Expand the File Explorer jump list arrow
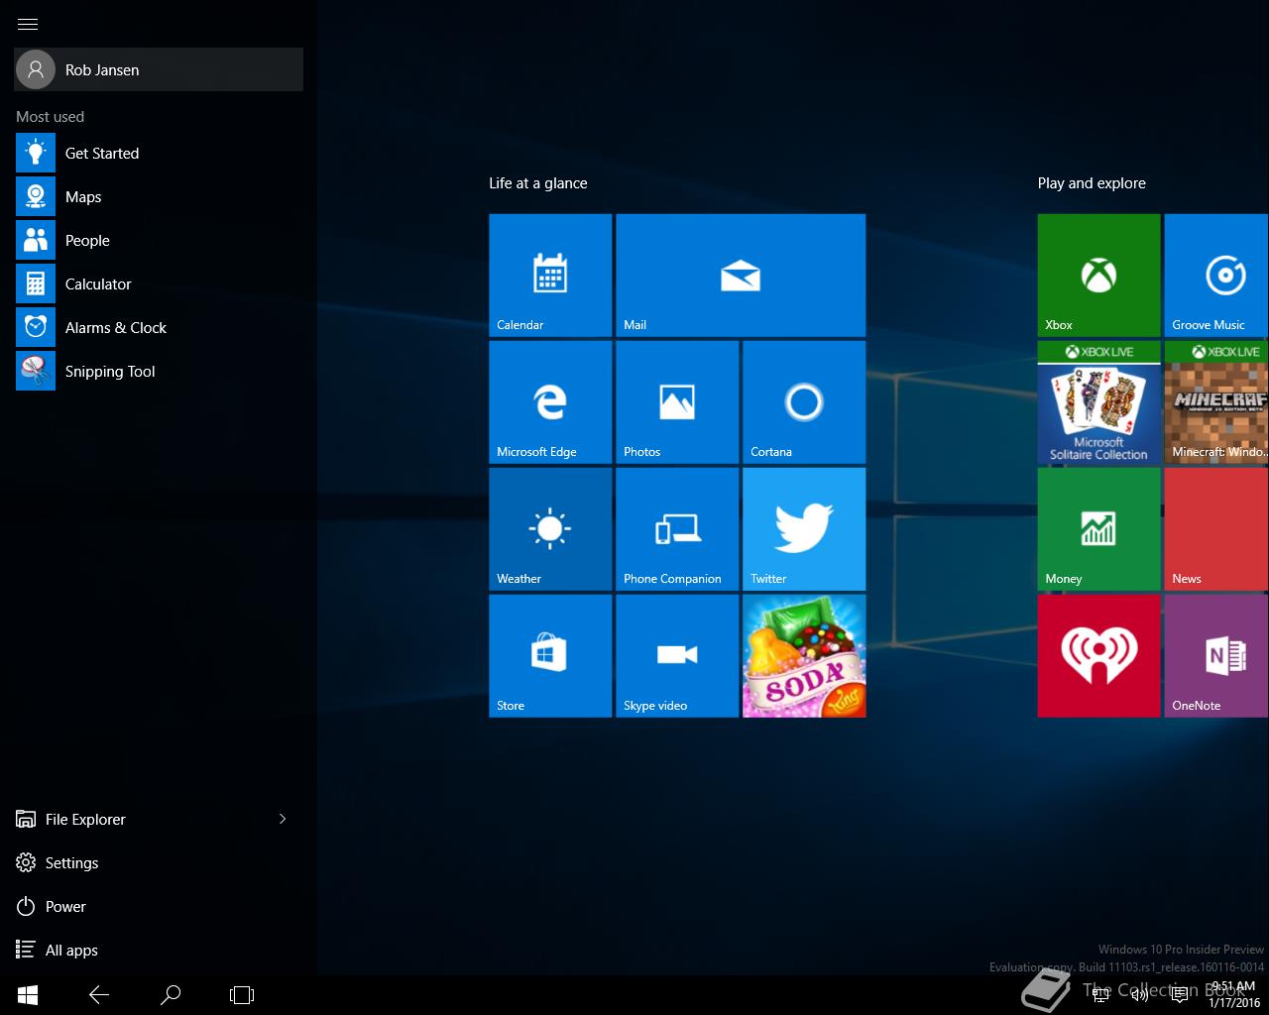The width and height of the screenshot is (1269, 1015). (283, 819)
